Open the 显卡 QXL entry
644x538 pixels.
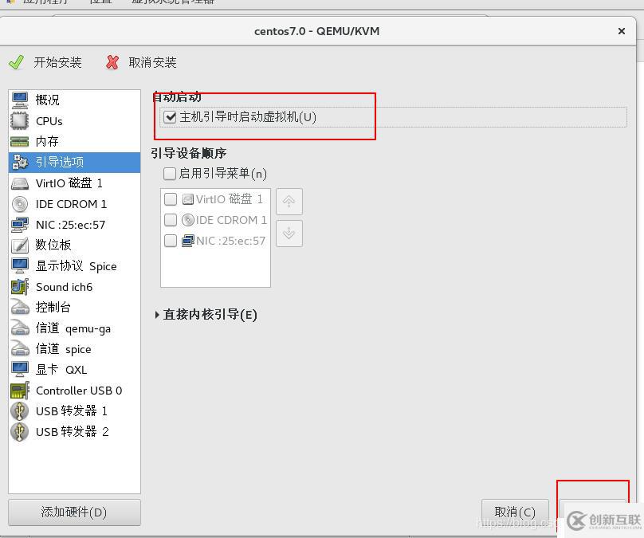tap(74, 369)
